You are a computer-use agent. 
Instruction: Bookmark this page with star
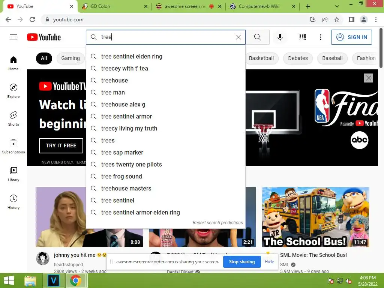(x=337, y=19)
